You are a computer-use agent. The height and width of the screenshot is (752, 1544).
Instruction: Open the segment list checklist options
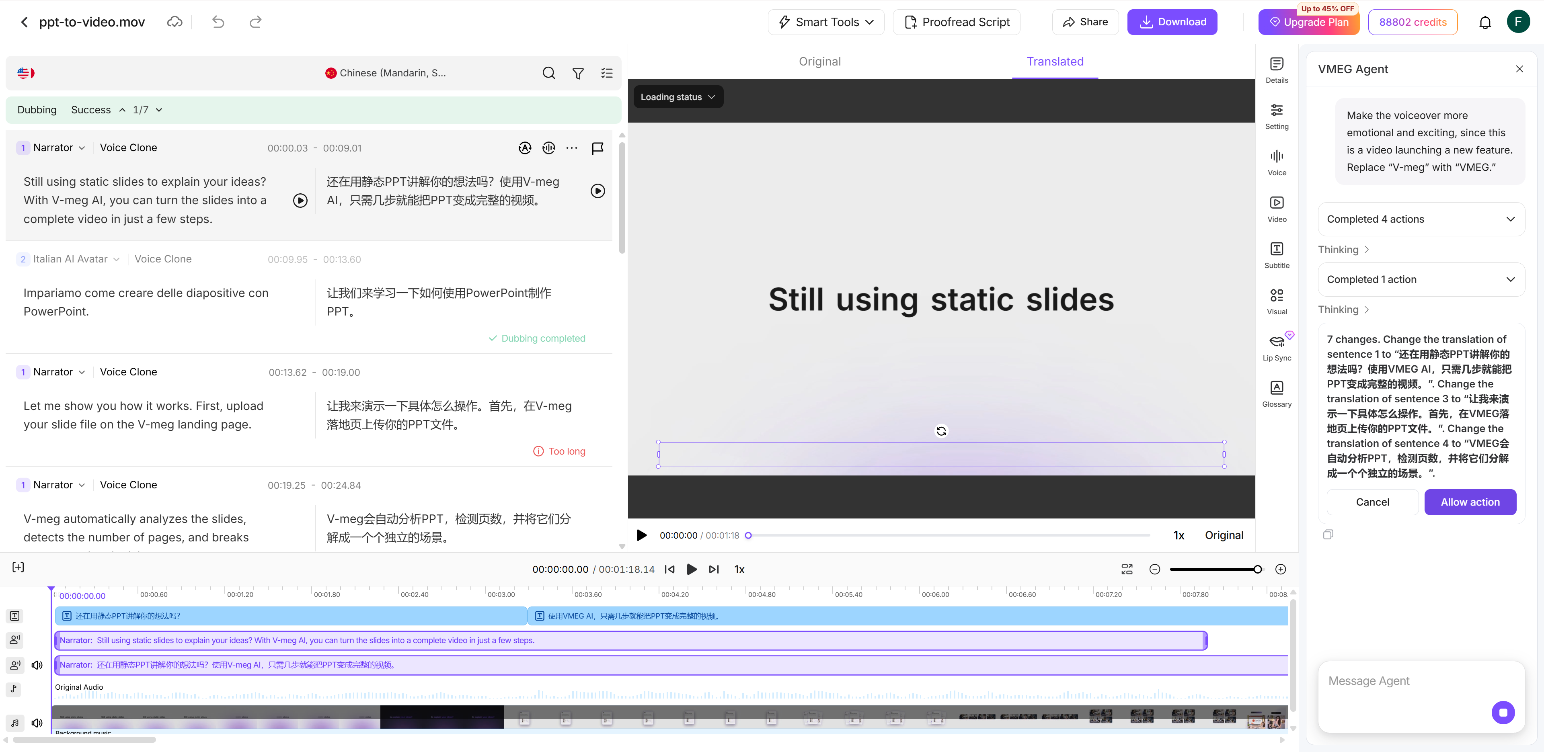pos(607,73)
